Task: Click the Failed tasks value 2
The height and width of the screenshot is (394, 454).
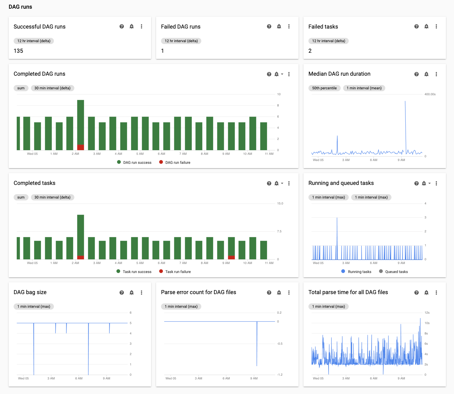Action: [310, 51]
